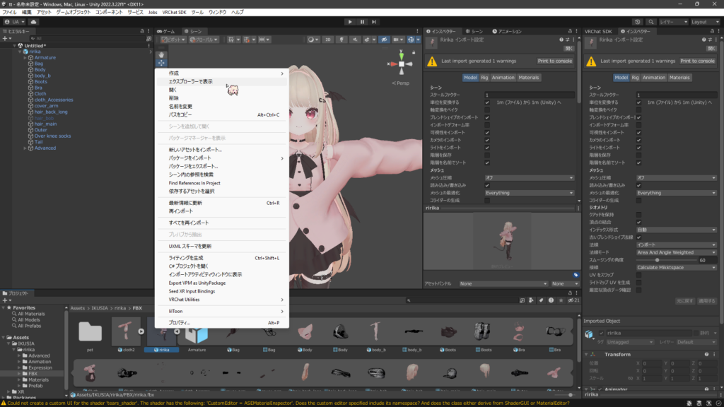Lock the Hierarchy panel with lock icon
The width and height of the screenshot is (724, 407).
141,31
